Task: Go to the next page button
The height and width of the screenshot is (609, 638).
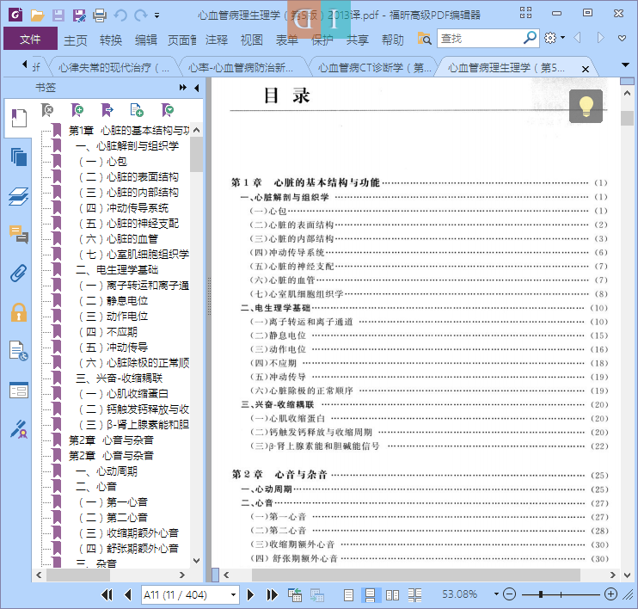Action: point(251,594)
